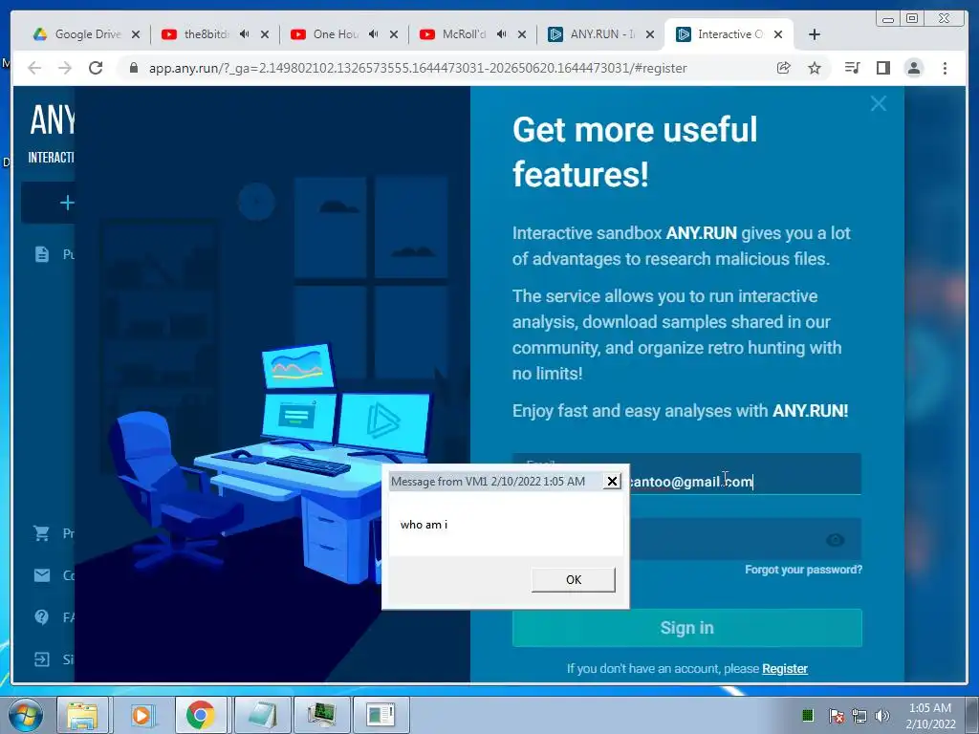Open the FAQ question mark icon
The image size is (979, 734).
point(42,616)
